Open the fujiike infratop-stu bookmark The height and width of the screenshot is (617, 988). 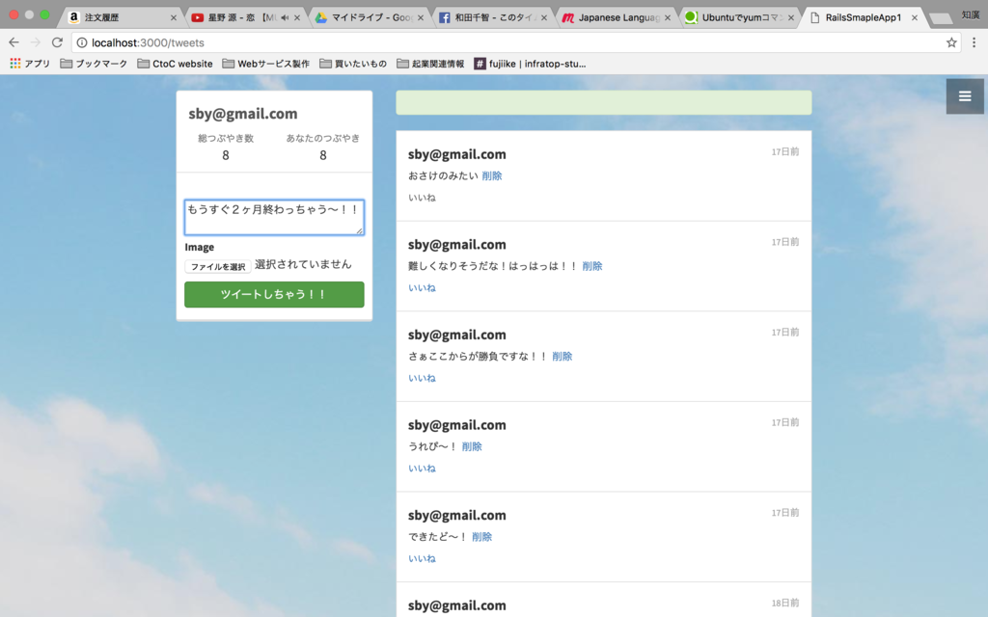pos(530,64)
